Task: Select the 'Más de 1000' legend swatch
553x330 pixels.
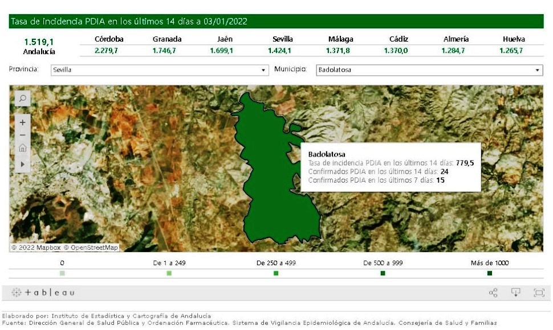Action: point(490,274)
